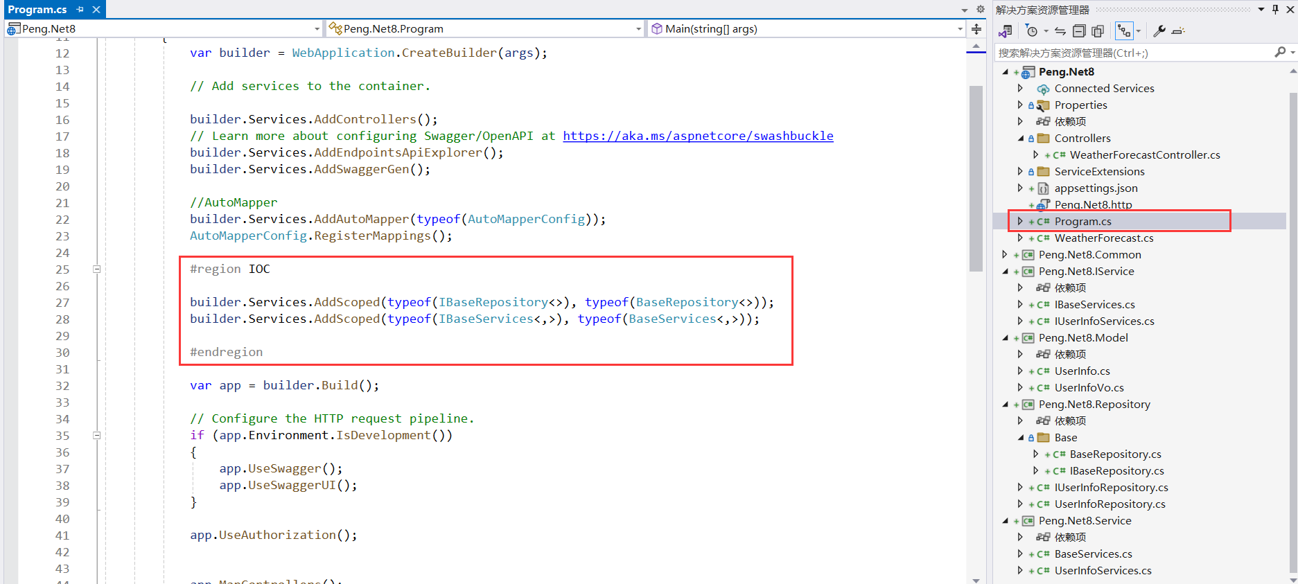
Task: Click the editor split window icon
Action: [x=976, y=29]
